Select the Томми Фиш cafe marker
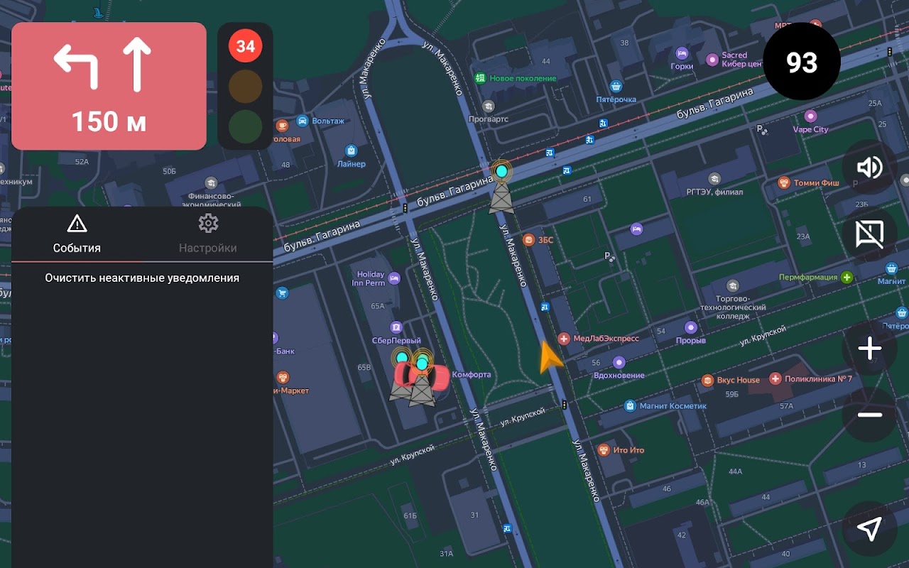The height and width of the screenshot is (568, 909). click(784, 183)
